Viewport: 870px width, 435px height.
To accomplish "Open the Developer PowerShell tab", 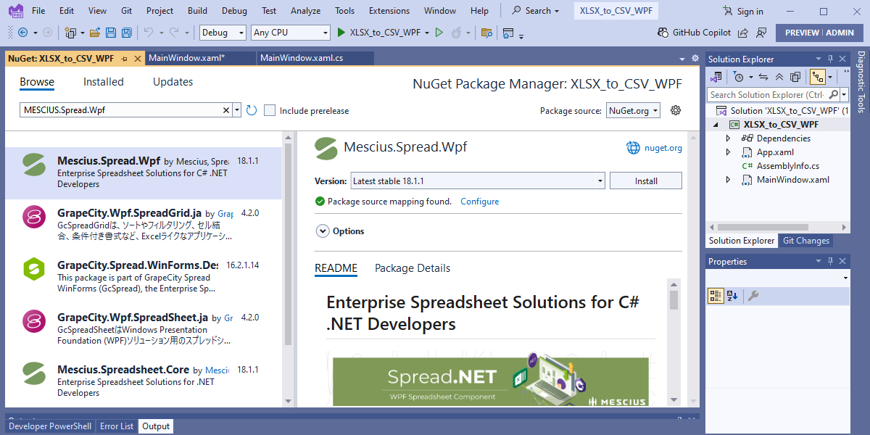I will [50, 426].
